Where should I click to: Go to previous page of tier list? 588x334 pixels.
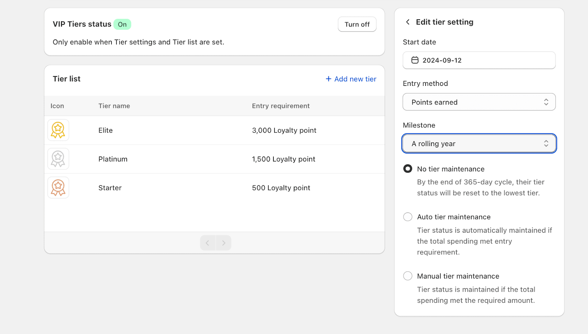(x=208, y=243)
